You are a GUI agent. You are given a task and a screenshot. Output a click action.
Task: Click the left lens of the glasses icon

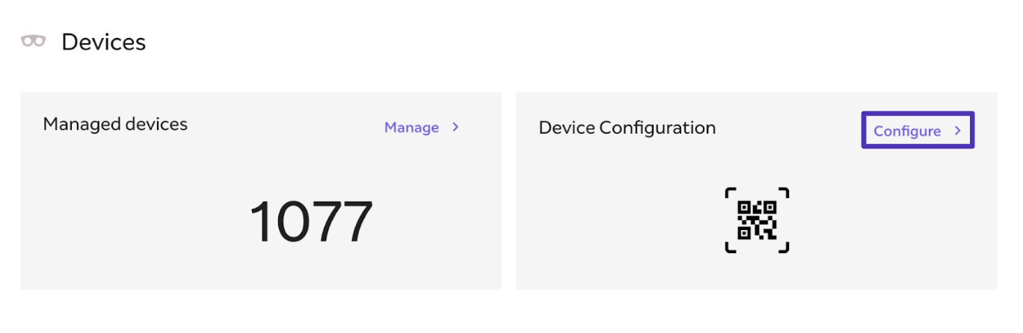[27, 42]
